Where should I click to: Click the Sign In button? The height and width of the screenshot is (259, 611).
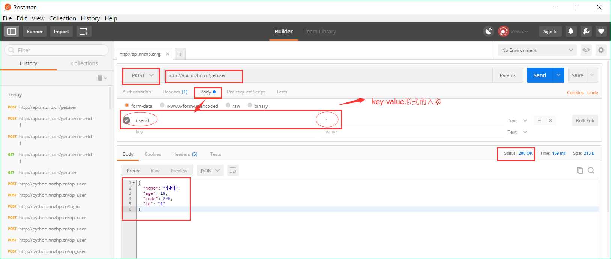click(550, 31)
